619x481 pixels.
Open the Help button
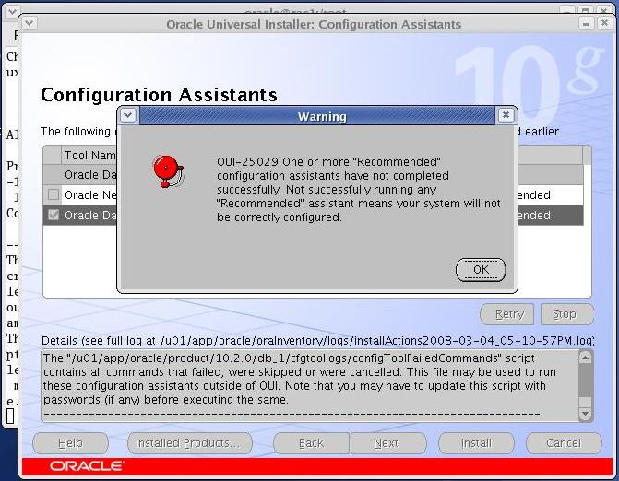point(70,443)
